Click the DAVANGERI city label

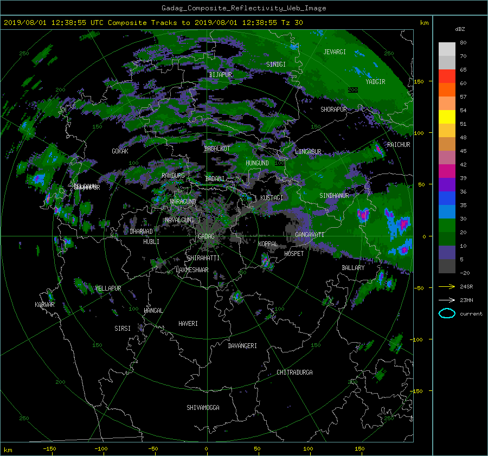coord(242,346)
